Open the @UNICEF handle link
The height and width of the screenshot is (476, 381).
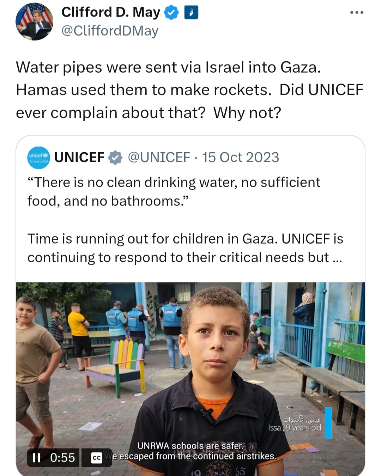[159, 158]
